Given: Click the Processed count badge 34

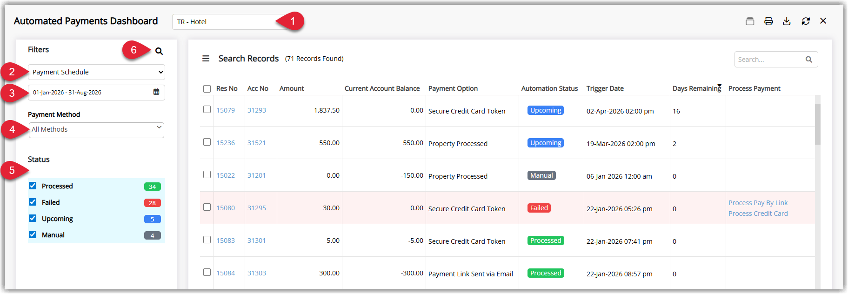Looking at the screenshot, I should (x=153, y=187).
